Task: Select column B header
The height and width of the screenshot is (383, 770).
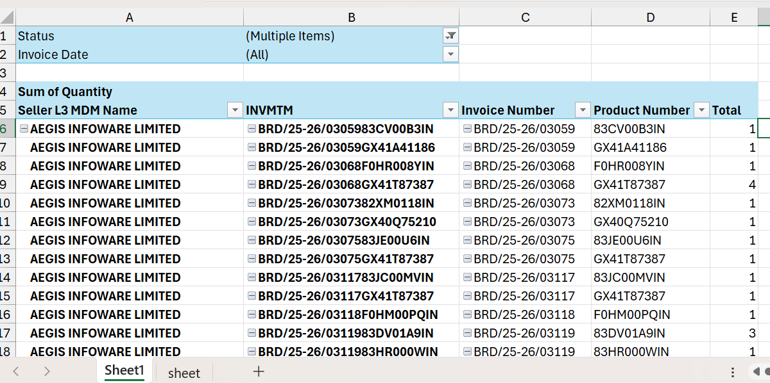Action: (351, 17)
